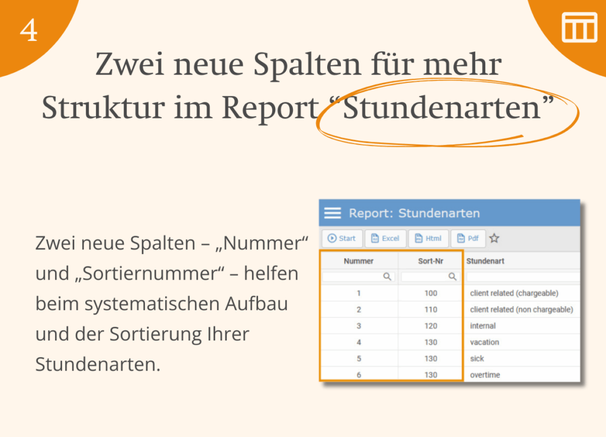Viewport: 606px width, 437px height.
Task: Click the table icon in top-right corner
Action: pyautogui.click(x=579, y=27)
